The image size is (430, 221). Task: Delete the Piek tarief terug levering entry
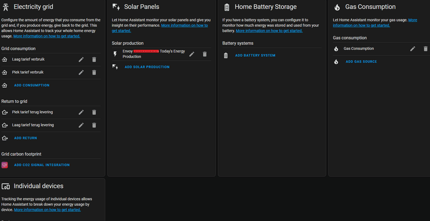coord(94,112)
